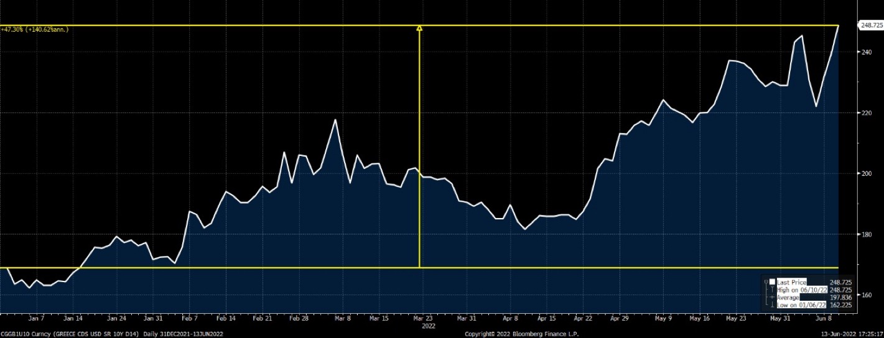Click the Low on 01/06/22 legend icon
884x338 pixels.
pyautogui.click(x=772, y=304)
